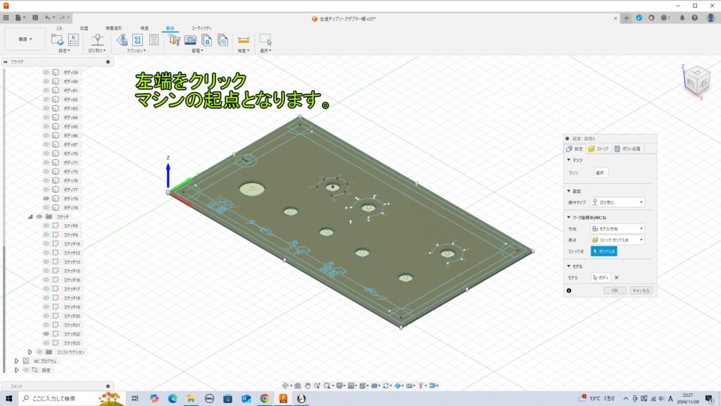Expand the NC プログラム node

[17, 362]
